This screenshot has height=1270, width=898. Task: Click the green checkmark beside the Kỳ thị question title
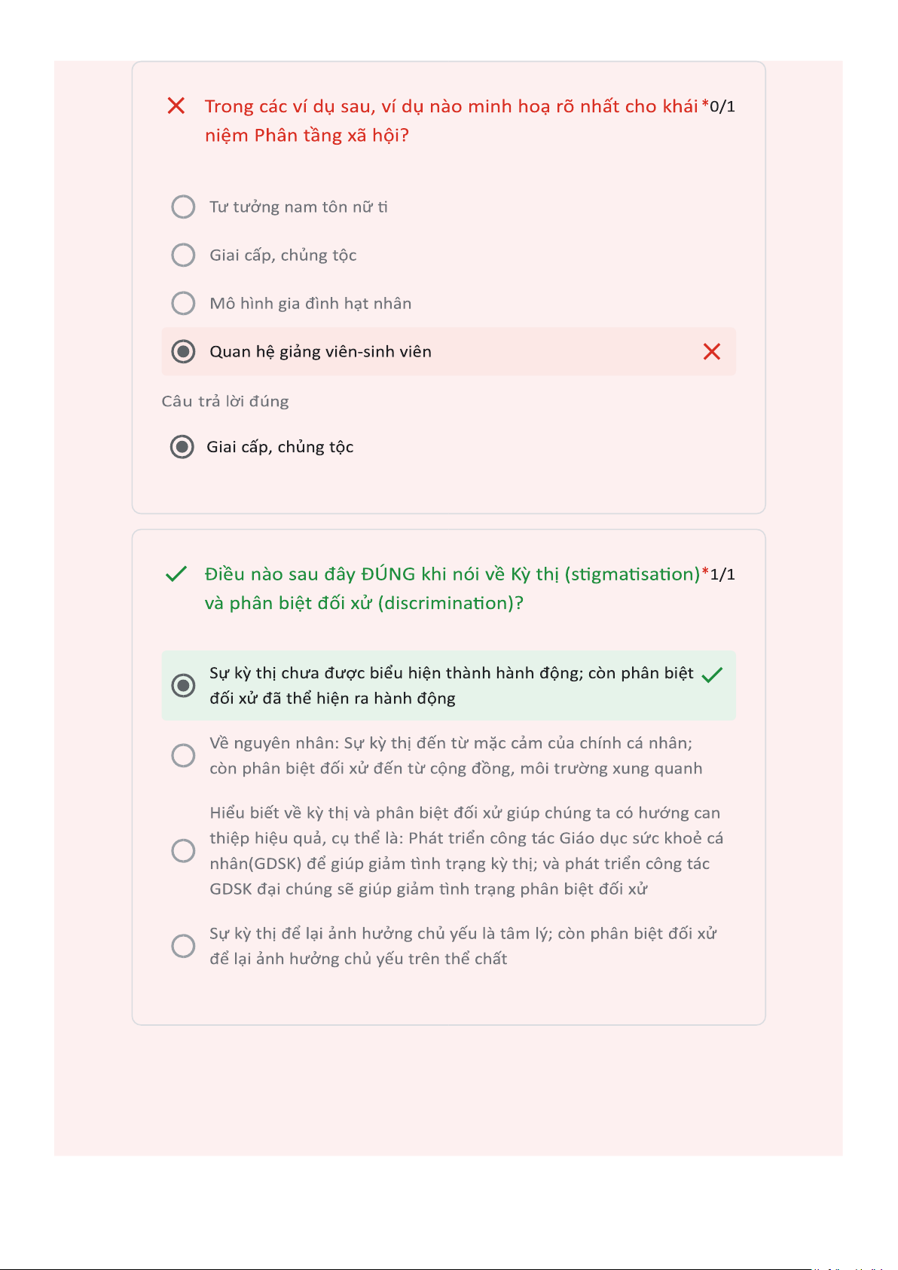(x=176, y=574)
